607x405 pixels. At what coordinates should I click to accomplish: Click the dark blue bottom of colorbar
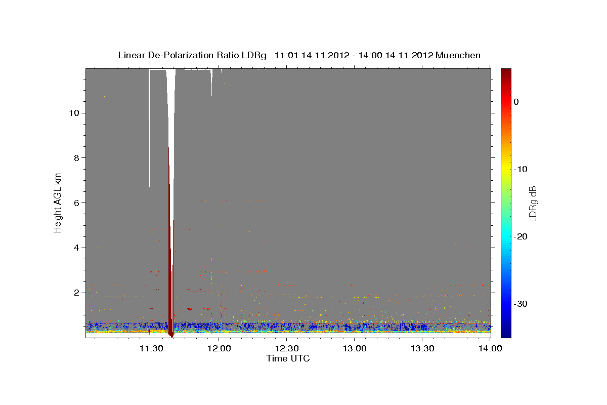(x=506, y=332)
